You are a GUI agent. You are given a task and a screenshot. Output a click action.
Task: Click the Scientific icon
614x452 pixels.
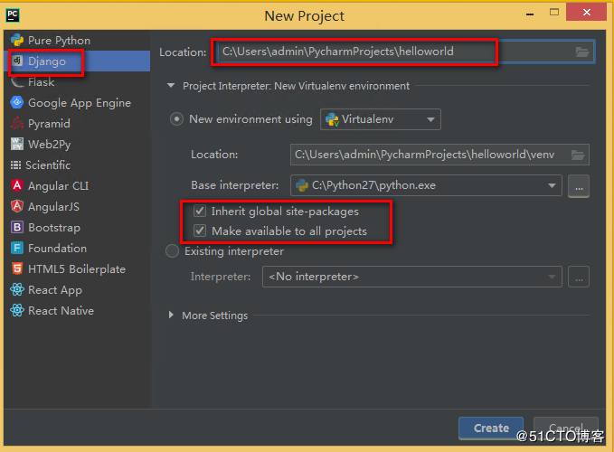[15, 165]
